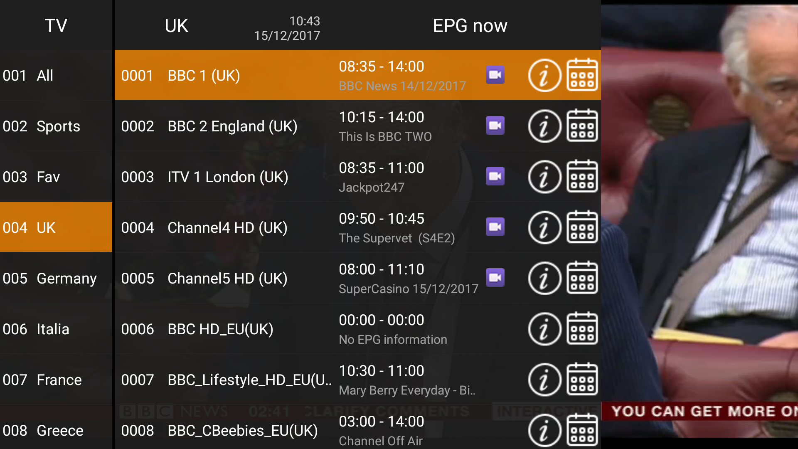Open schedule calendar for Channel4 HD (UK)
Image resolution: width=798 pixels, height=449 pixels.
(x=582, y=227)
